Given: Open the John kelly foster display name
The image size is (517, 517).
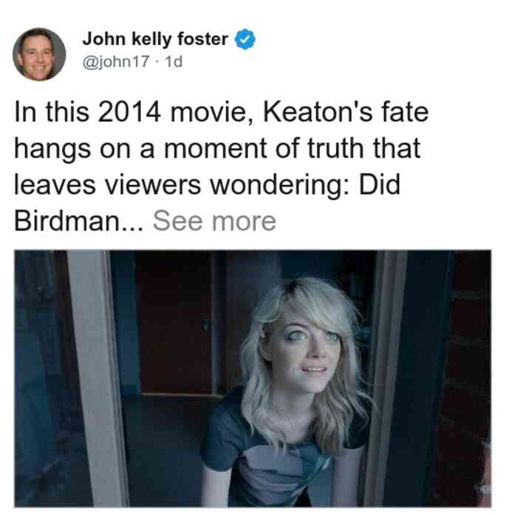Looking at the screenshot, I should (155, 39).
